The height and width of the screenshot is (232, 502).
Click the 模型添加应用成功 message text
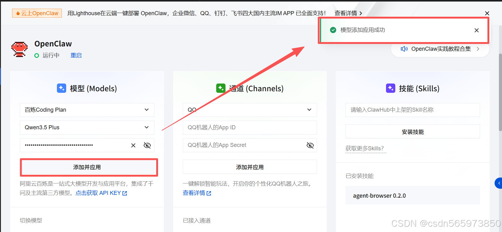click(363, 30)
